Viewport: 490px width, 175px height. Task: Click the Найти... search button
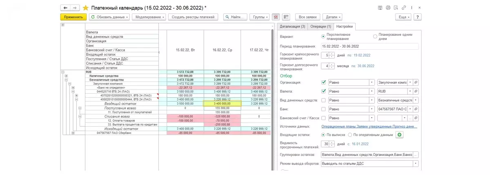pyautogui.click(x=235, y=17)
